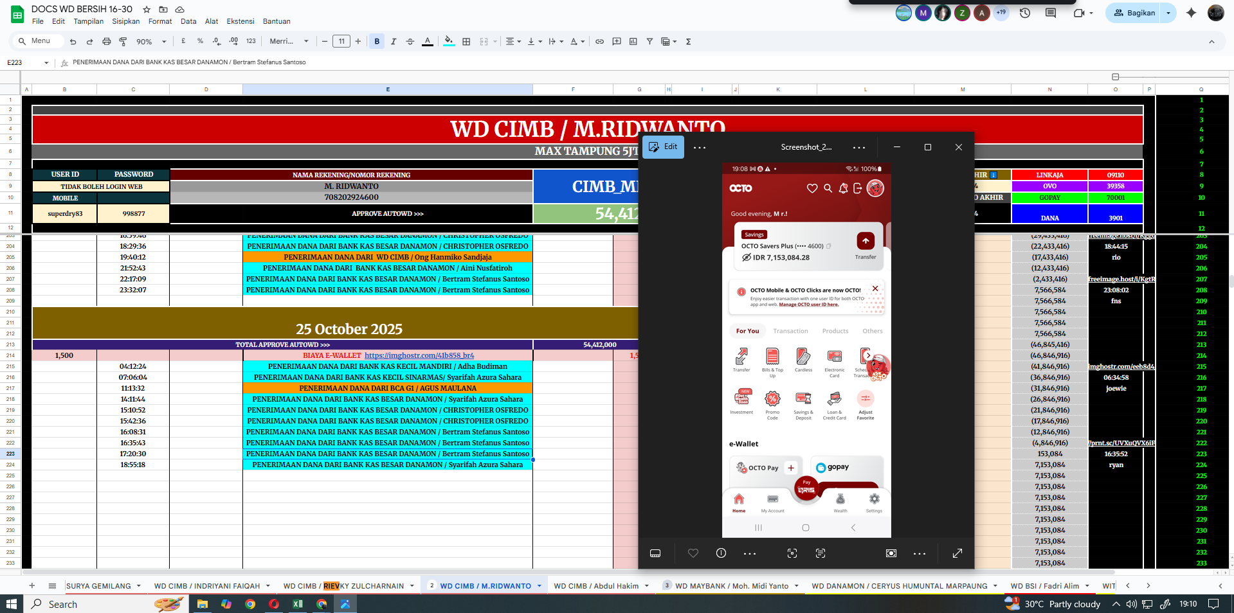The height and width of the screenshot is (613, 1234).
Task: Toggle bold formatting
Action: point(377,42)
